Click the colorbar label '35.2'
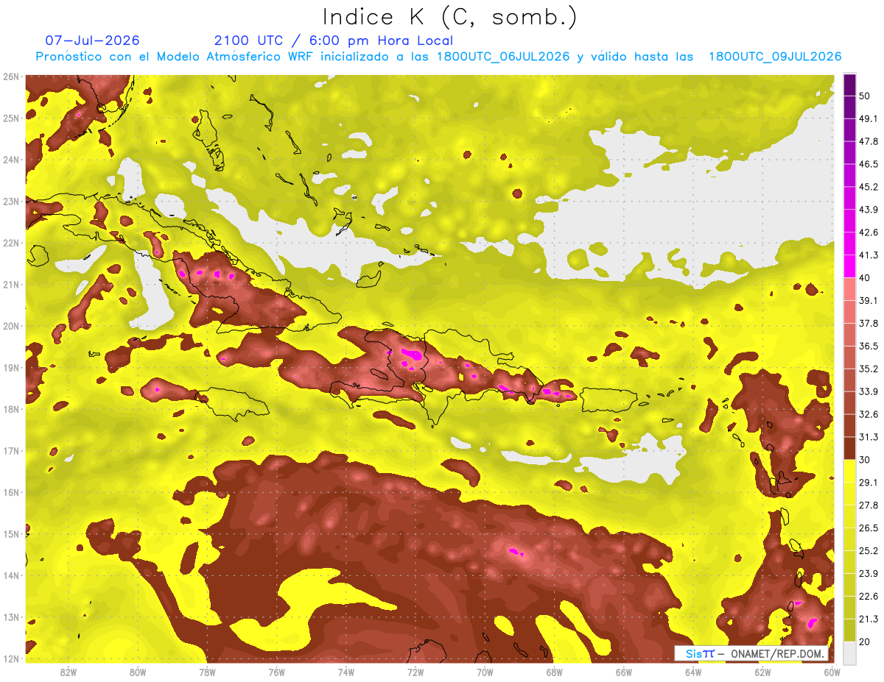This screenshot has width=884, height=682. [x=869, y=369]
